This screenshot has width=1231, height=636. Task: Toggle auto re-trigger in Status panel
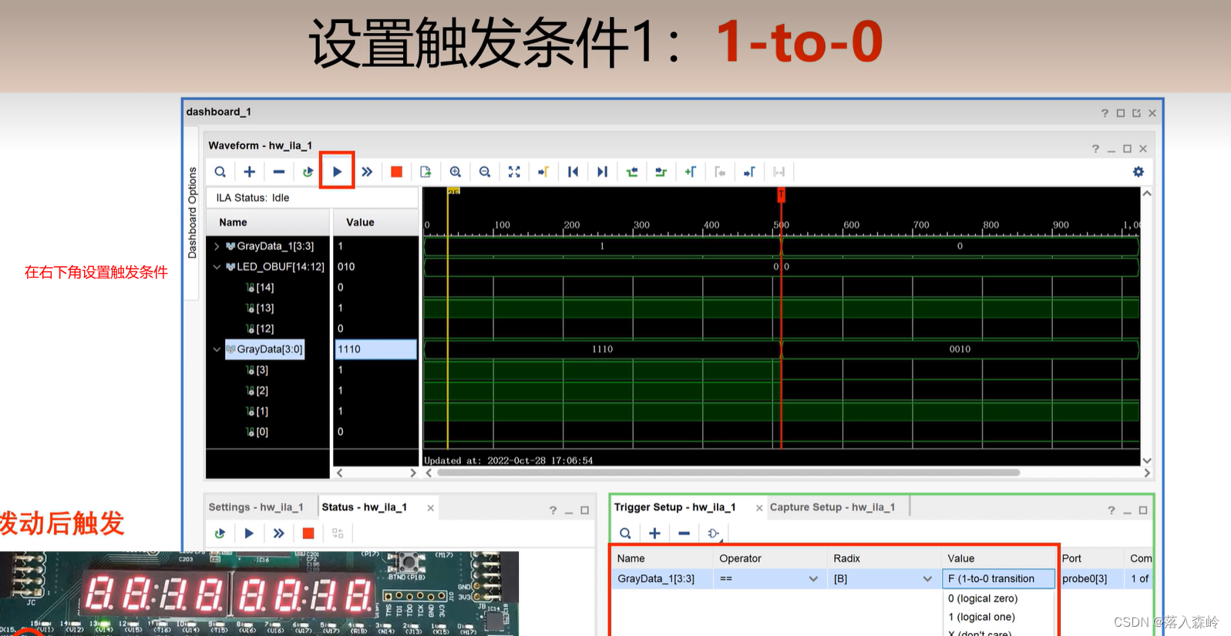[220, 533]
